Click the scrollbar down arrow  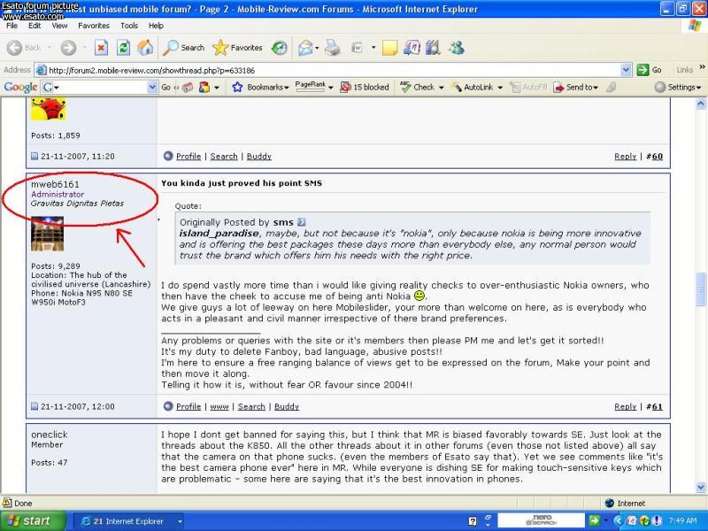pos(701,488)
